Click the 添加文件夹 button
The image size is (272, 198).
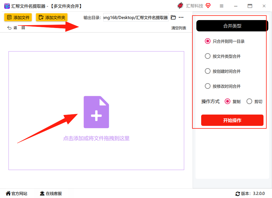click(x=52, y=17)
